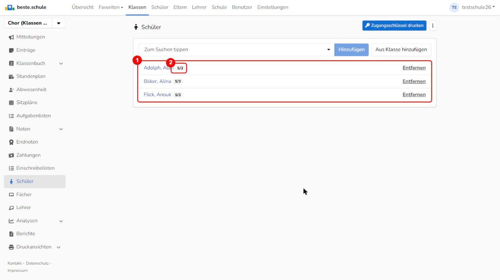The image size is (500, 280).
Task: Click the note icon beside Einträge
Action: [x=11, y=50]
